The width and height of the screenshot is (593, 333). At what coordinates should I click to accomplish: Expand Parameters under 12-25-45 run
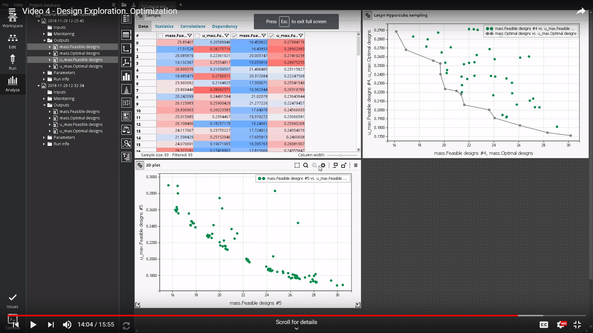coord(44,73)
